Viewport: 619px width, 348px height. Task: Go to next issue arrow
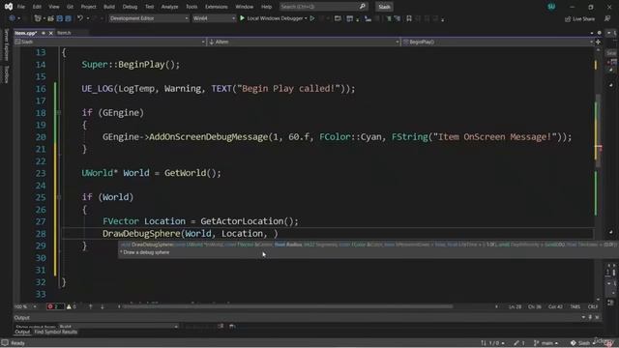point(102,306)
